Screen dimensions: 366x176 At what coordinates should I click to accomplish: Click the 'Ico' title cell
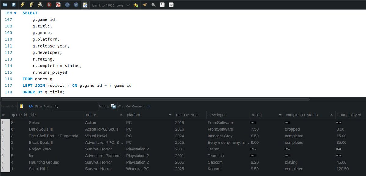pos(56,156)
